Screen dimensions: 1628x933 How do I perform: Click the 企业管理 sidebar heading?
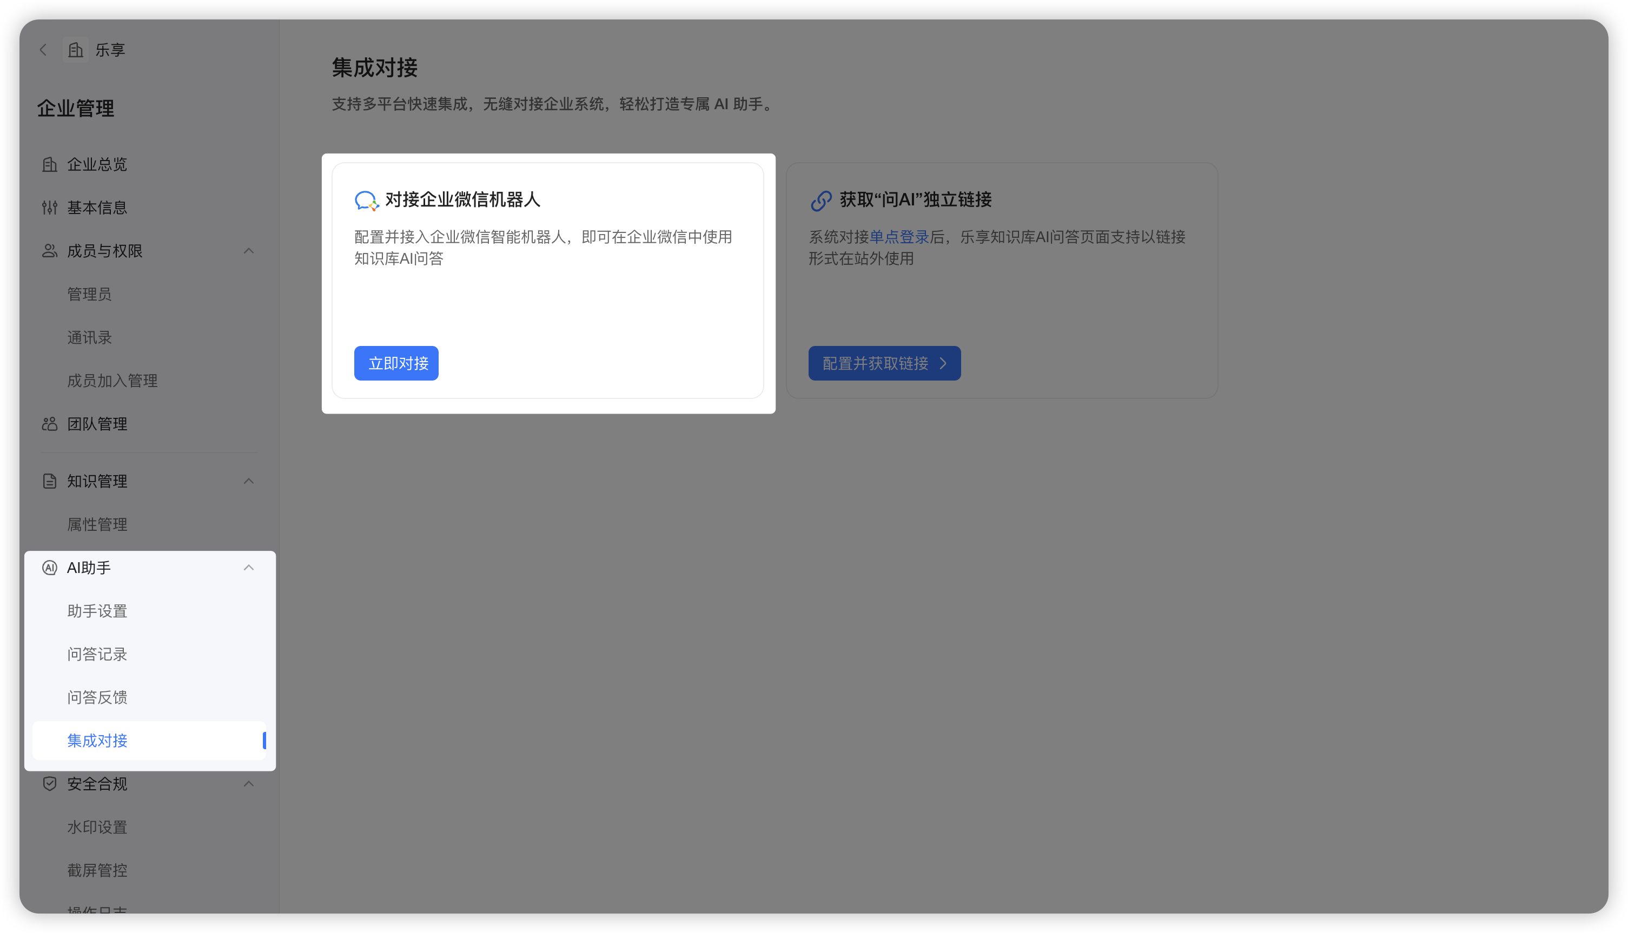click(x=76, y=108)
